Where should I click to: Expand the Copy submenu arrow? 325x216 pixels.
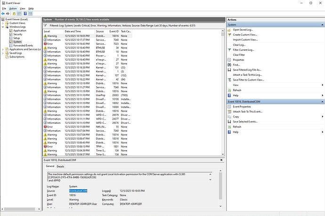[x=321, y=117]
